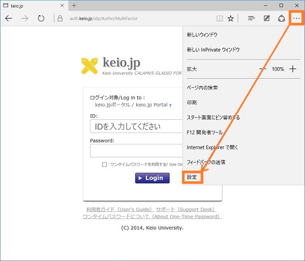
Task: Increase zoom with plus button
Action: (293, 69)
